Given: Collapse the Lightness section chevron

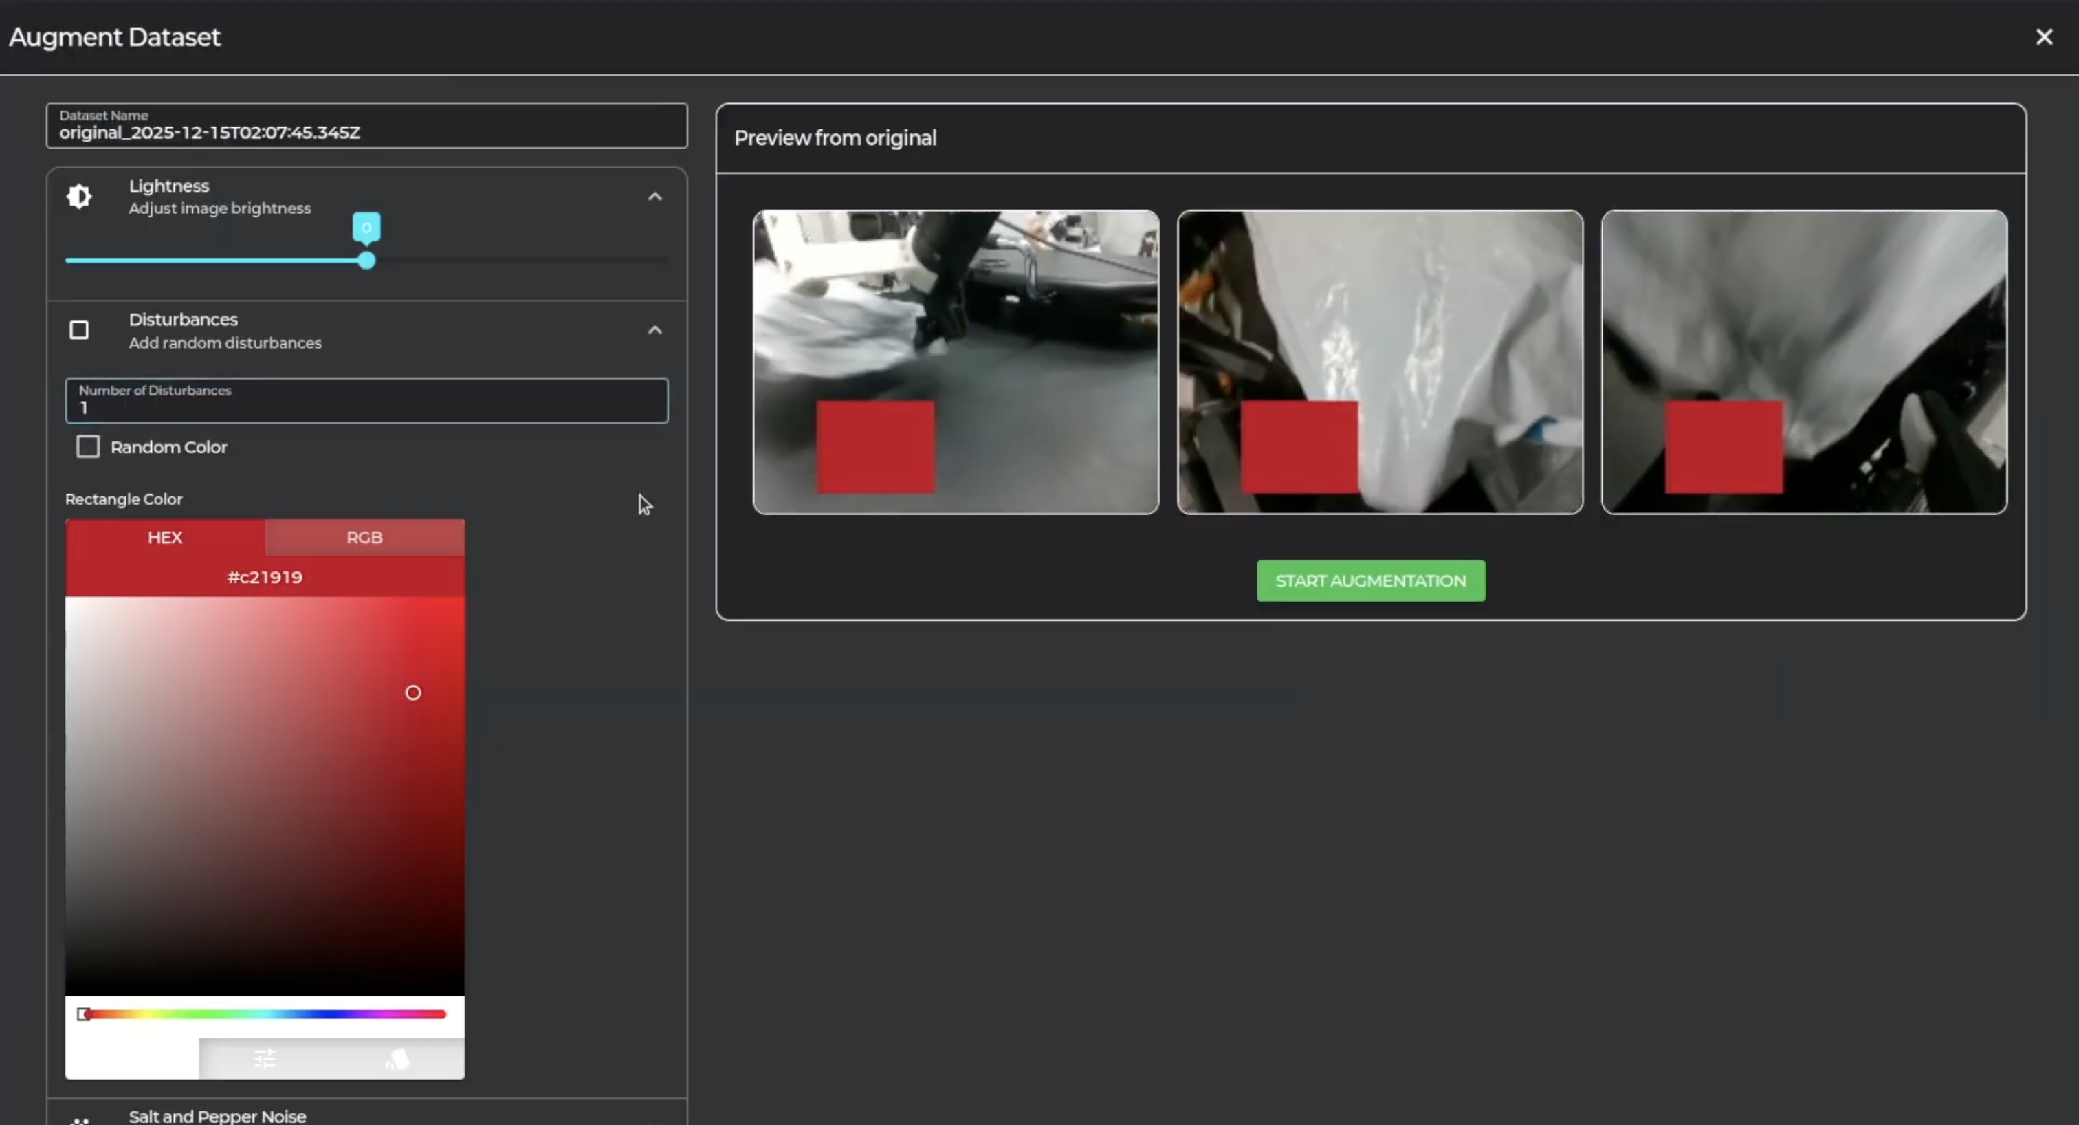Looking at the screenshot, I should (x=654, y=197).
